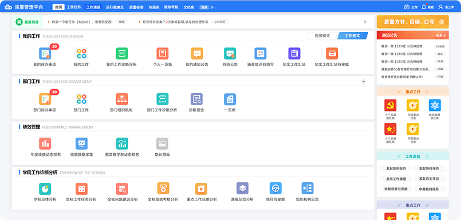Open 年度绩效动态排名 icon

click(45, 144)
